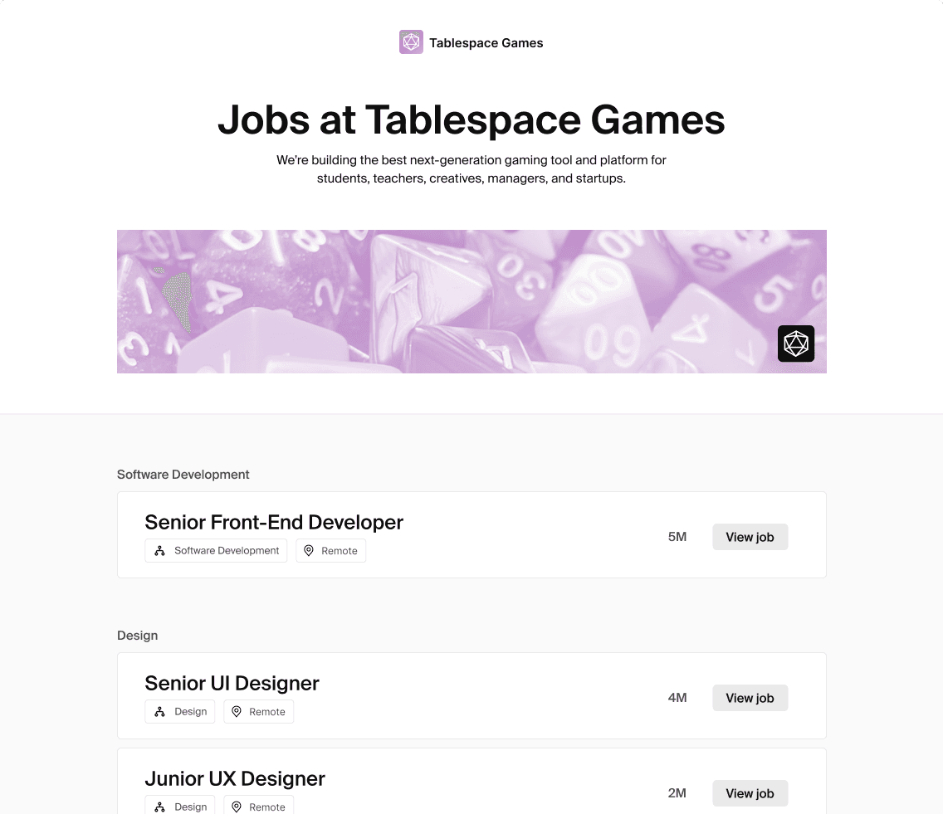
Task: Click the department icon on Junior UX Designer's Design tag
Action: 159,806
